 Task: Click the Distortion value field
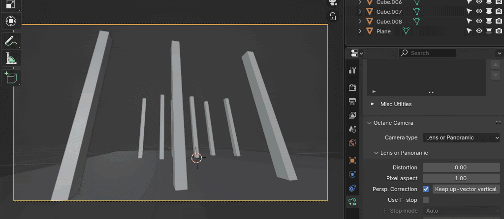[461, 167]
